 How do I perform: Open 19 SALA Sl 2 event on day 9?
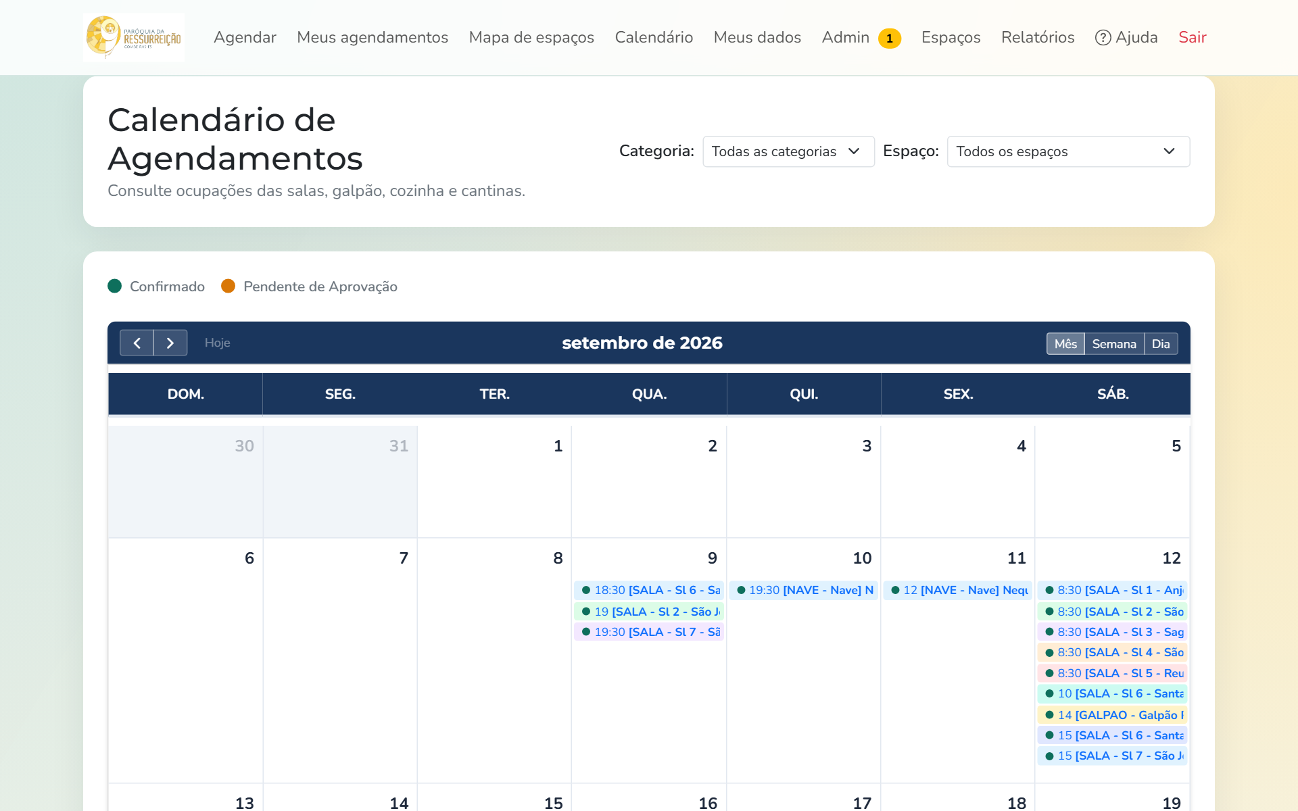click(649, 612)
